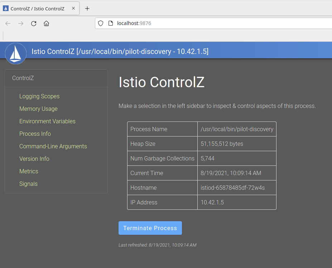Click the browser forward arrow icon
332x268 pixels.
pos(21,23)
